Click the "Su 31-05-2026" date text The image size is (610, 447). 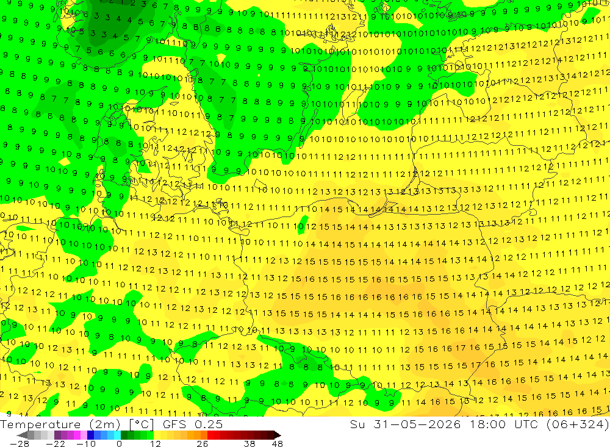[406, 424]
